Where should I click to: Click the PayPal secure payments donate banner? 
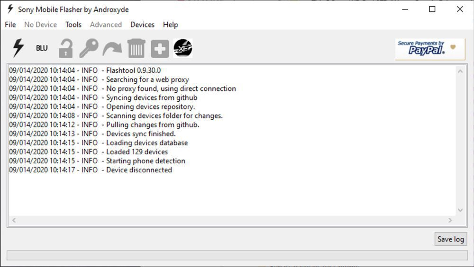click(430, 49)
